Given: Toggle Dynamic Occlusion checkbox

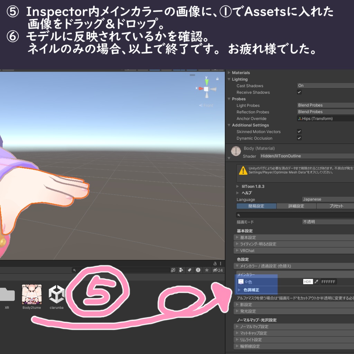Looking at the screenshot, I should point(299,138).
